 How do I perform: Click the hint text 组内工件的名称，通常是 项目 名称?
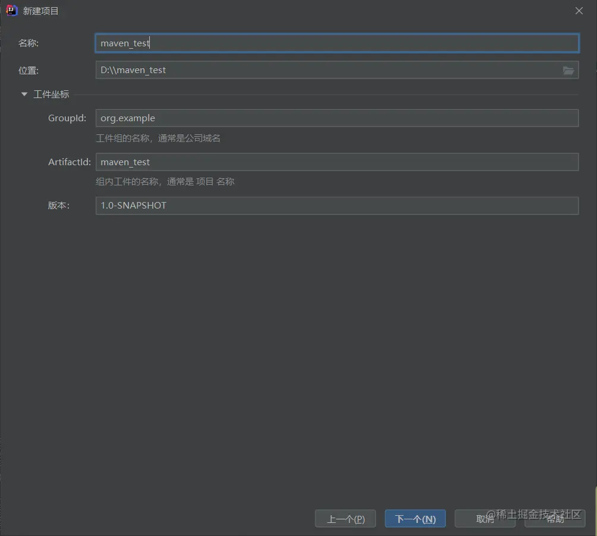(165, 182)
